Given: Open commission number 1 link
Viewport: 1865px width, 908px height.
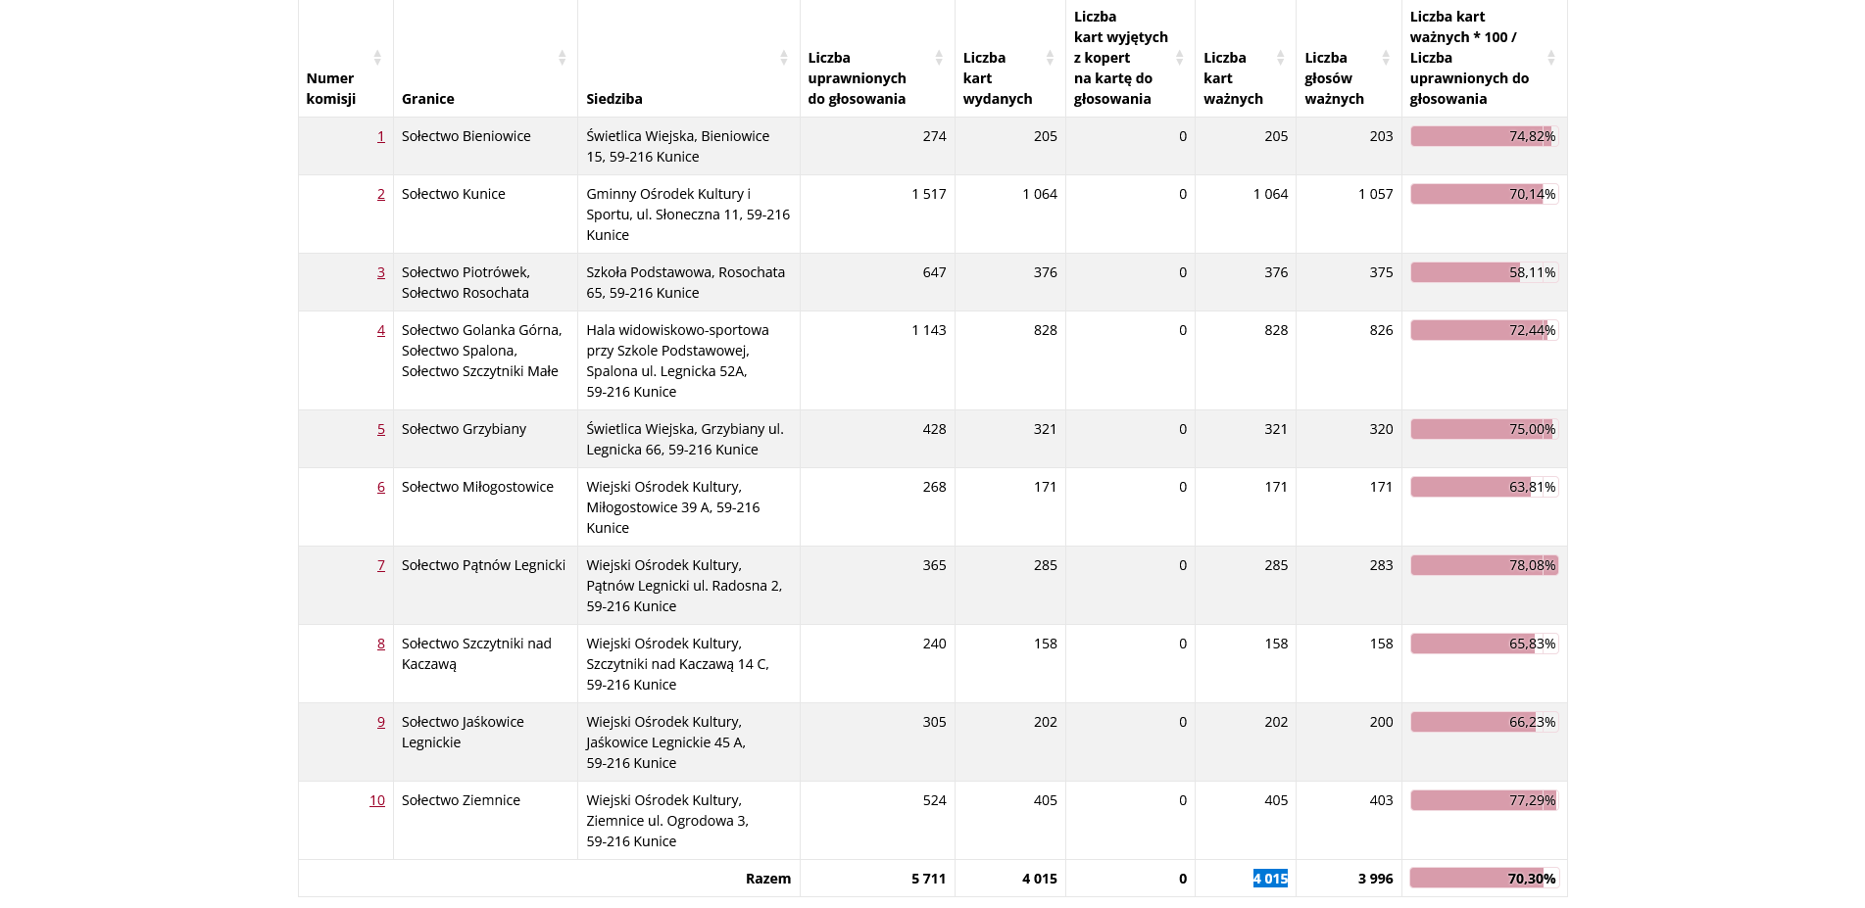Looking at the screenshot, I should pos(381,136).
